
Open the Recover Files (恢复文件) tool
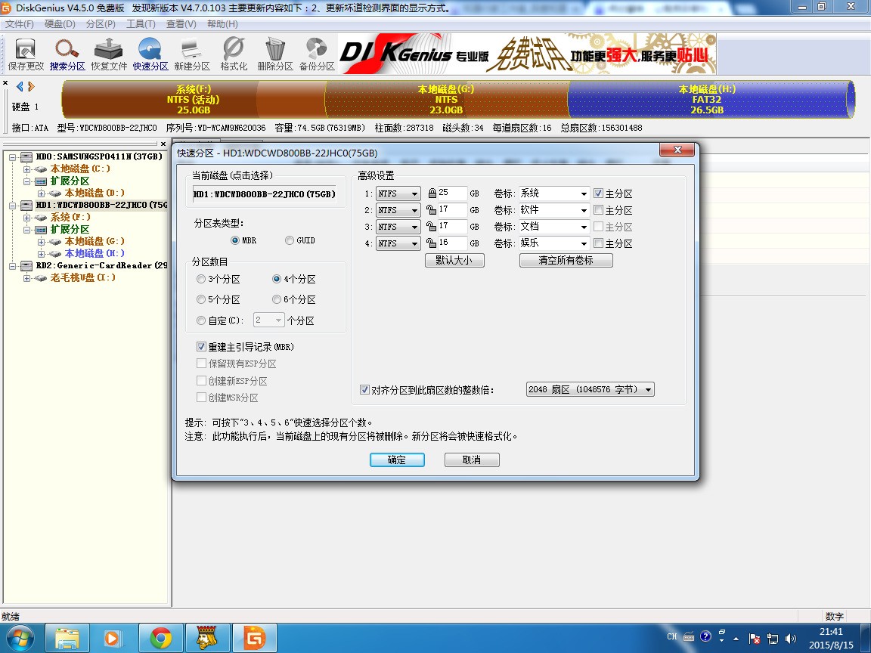109,54
